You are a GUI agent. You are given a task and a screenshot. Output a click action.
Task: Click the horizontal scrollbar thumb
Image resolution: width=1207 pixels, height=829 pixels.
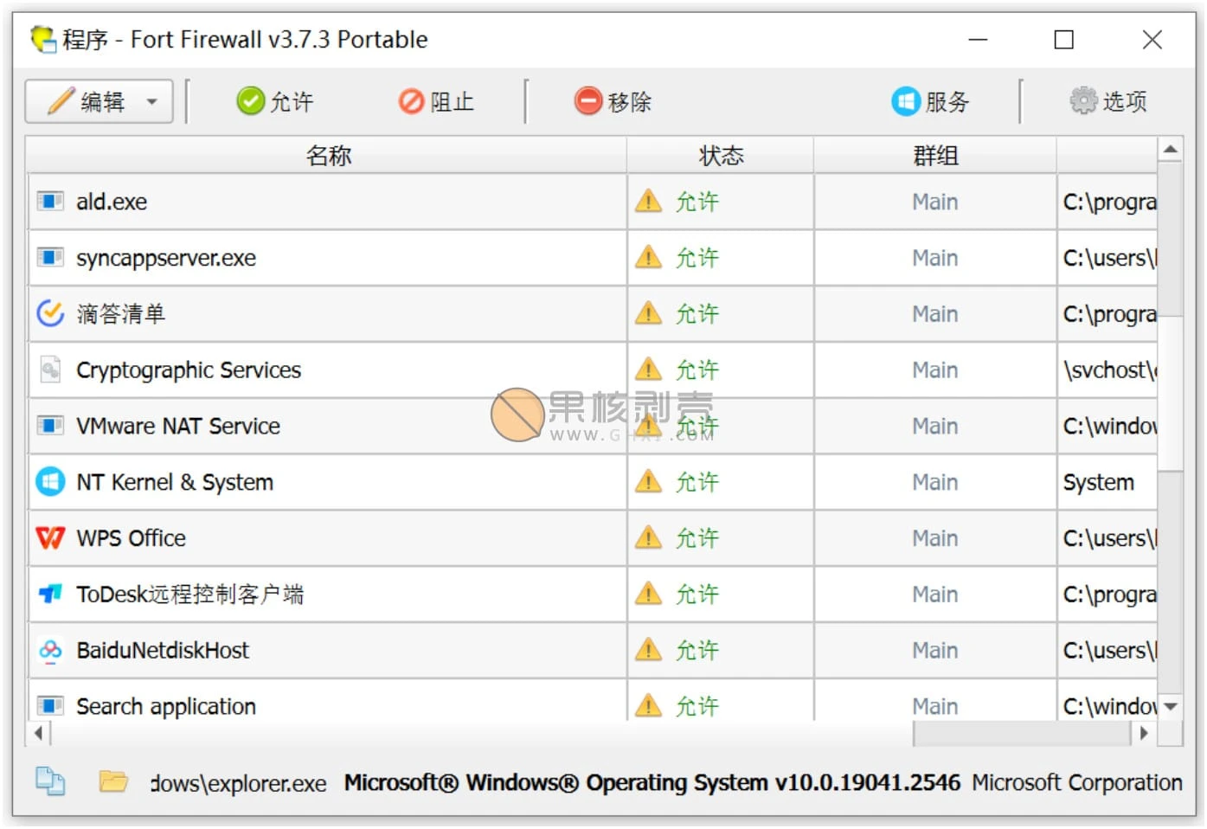click(x=481, y=733)
